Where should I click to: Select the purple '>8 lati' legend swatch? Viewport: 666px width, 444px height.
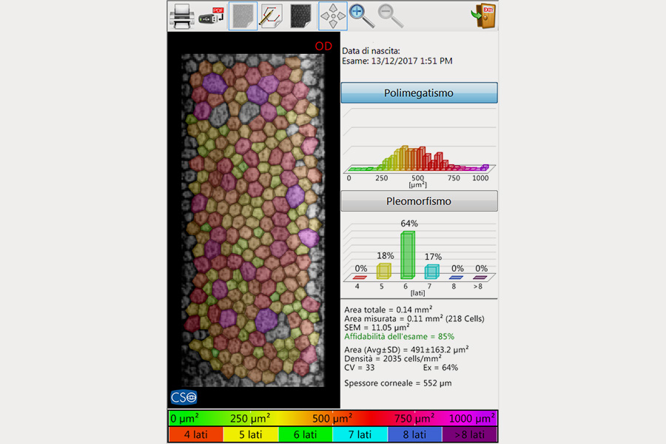coord(469,434)
